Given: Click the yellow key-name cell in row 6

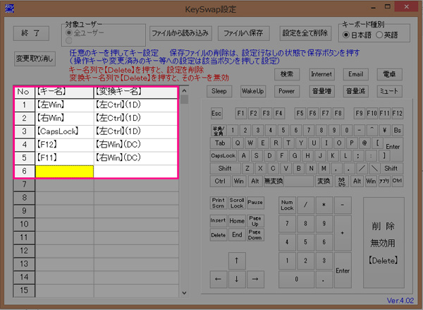Looking at the screenshot, I should (x=64, y=172).
